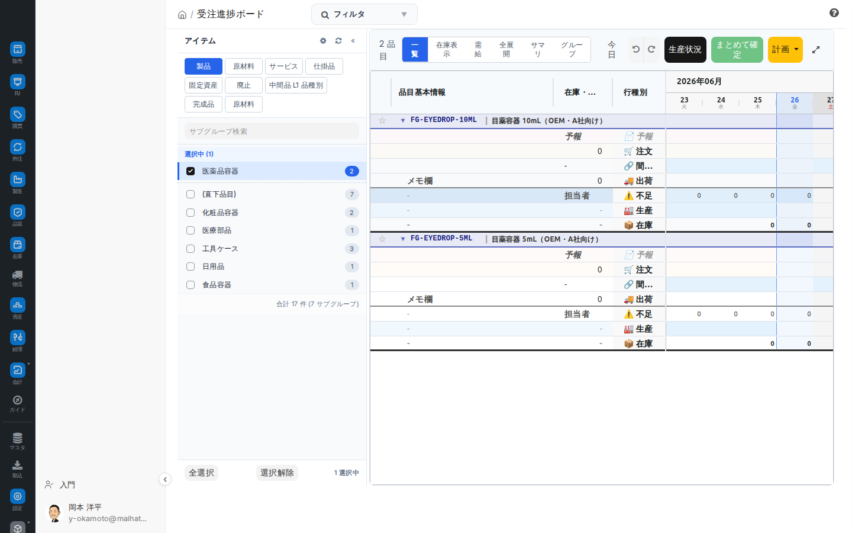This screenshot has width=852, height=533.
Task: Open the 計画 dropdown button
Action: coord(785,50)
